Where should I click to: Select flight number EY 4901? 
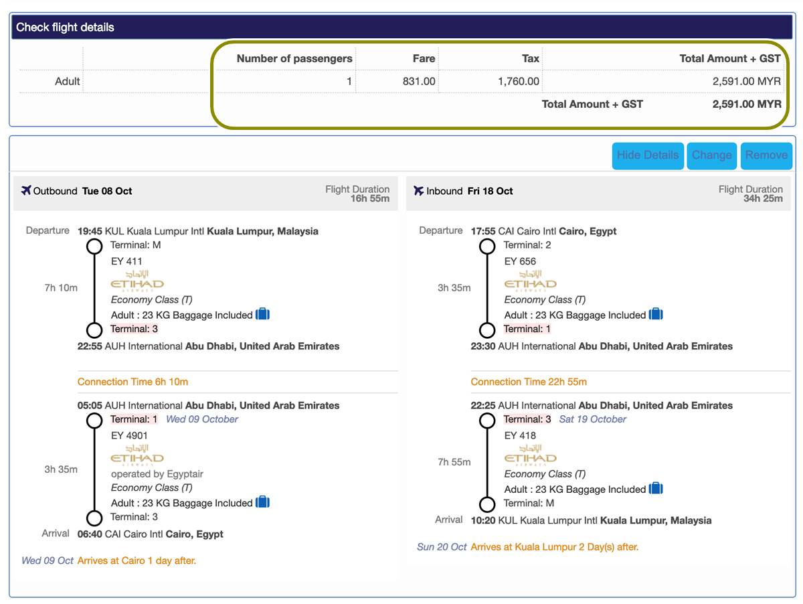tap(130, 435)
